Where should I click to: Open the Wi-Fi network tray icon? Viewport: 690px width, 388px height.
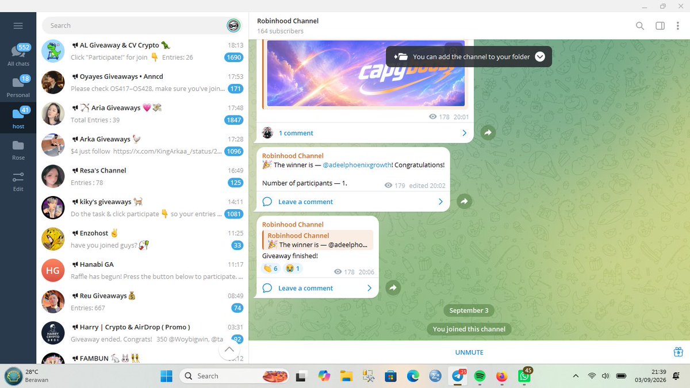[592, 376]
